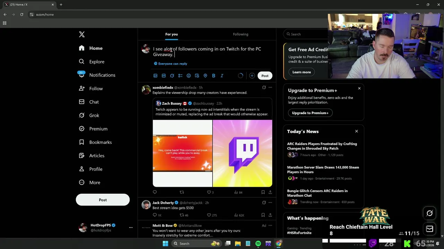Add a media image to the post
This screenshot has height=249, width=444.
[155, 76]
